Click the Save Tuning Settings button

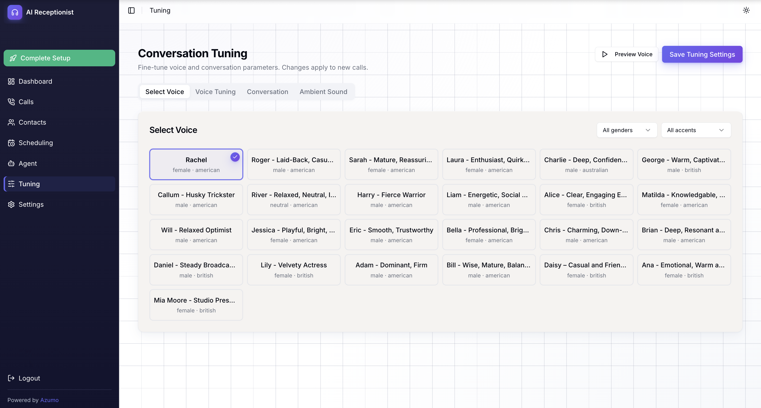coord(702,54)
